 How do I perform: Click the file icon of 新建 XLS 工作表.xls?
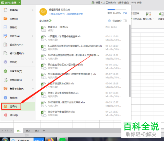tap(44, 29)
